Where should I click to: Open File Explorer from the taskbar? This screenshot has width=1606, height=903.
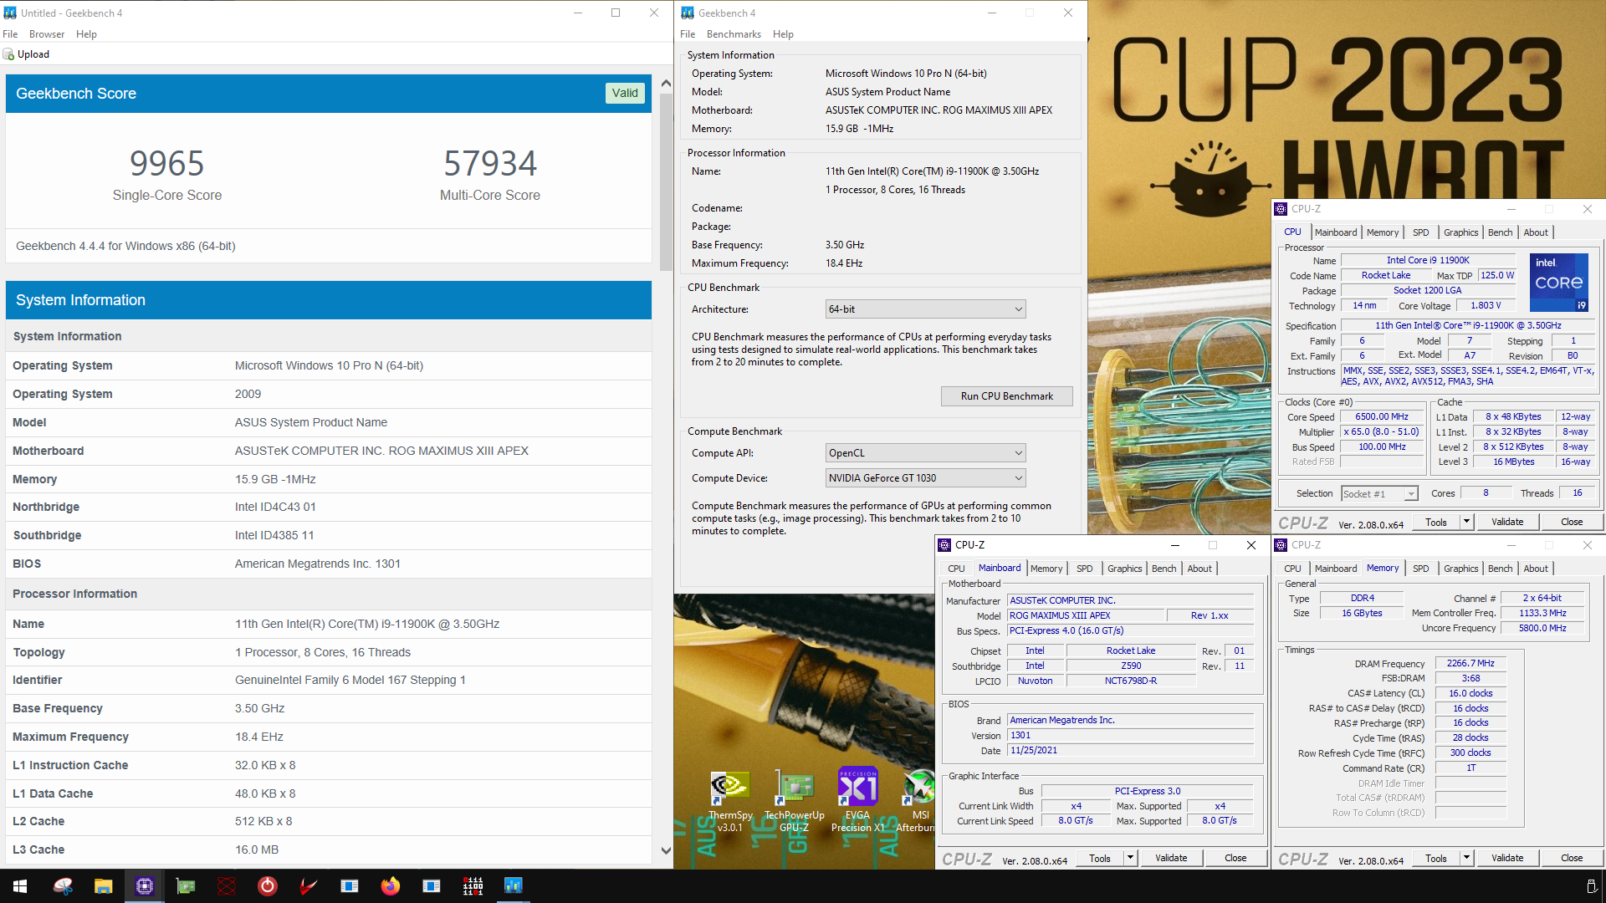pos(104,885)
